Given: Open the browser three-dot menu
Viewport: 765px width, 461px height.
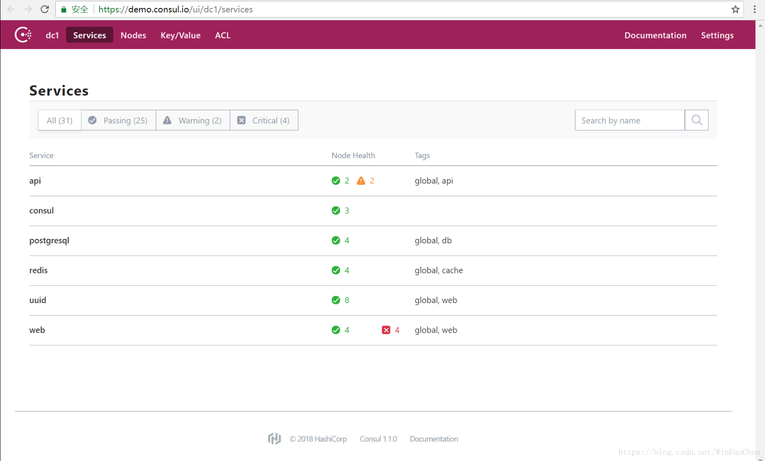Looking at the screenshot, I should [x=754, y=9].
